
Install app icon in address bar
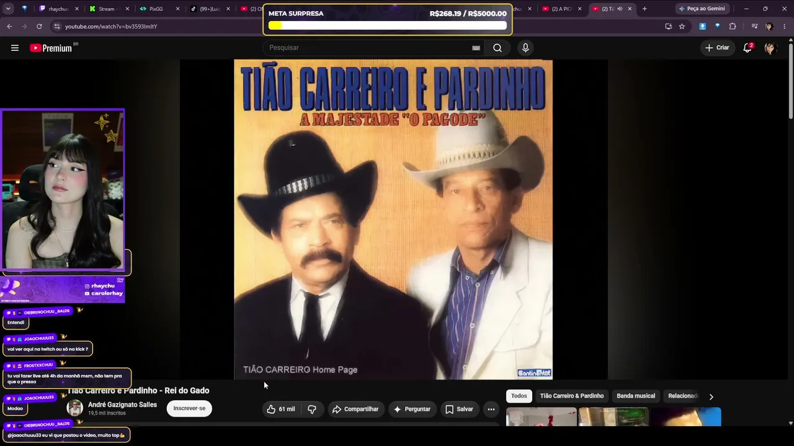668,26
